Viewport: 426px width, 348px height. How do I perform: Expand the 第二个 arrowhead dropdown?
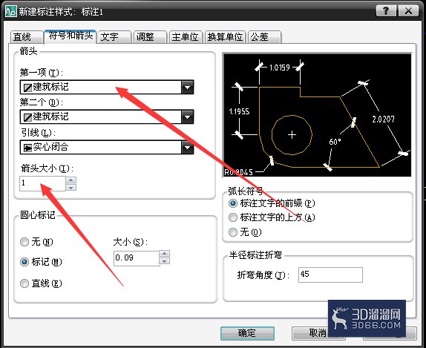point(188,117)
